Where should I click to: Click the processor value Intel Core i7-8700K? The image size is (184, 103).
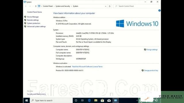[95, 33]
